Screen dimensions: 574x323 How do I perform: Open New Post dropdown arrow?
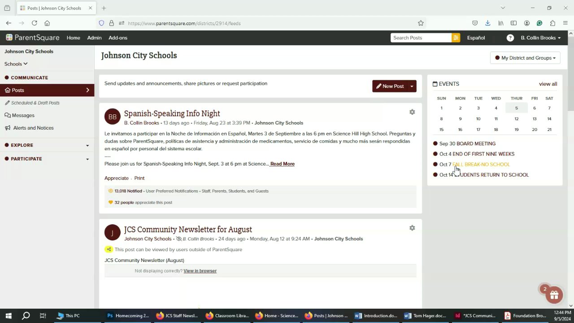tap(412, 86)
